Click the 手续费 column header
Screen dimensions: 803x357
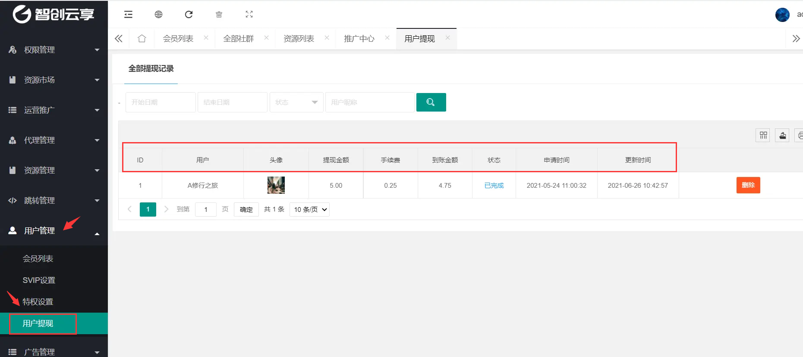click(x=390, y=160)
